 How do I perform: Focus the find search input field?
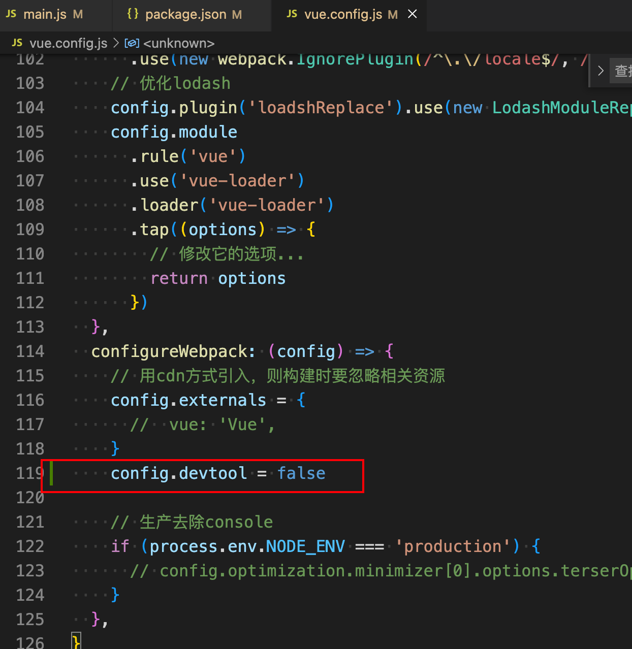[x=623, y=71]
